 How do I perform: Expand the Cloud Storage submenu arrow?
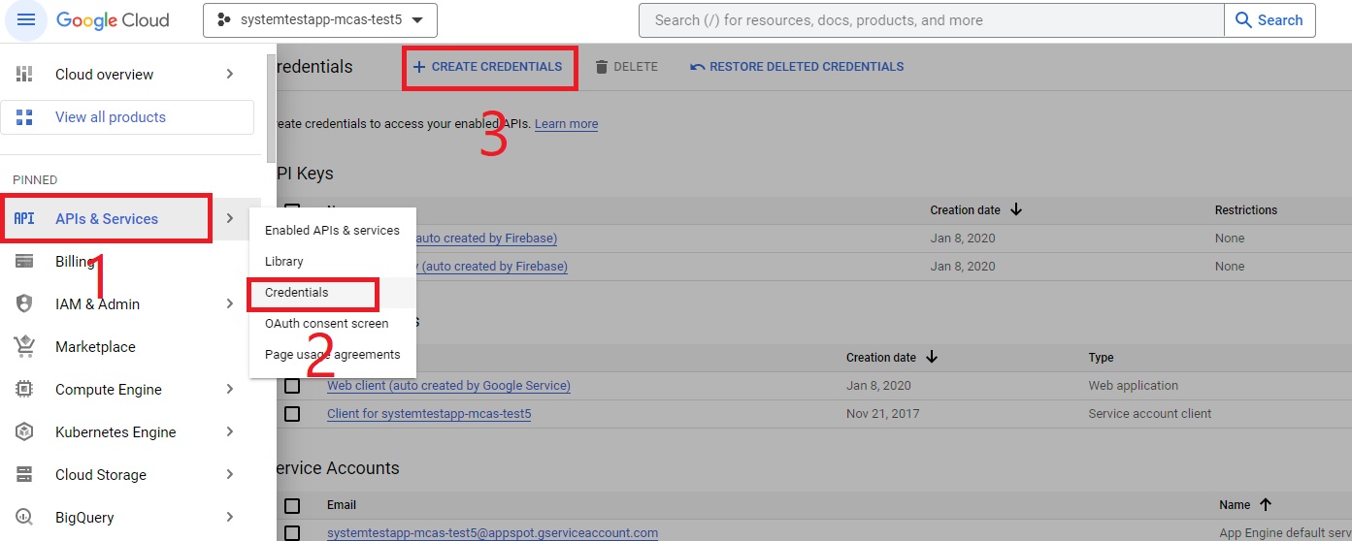[x=229, y=475]
